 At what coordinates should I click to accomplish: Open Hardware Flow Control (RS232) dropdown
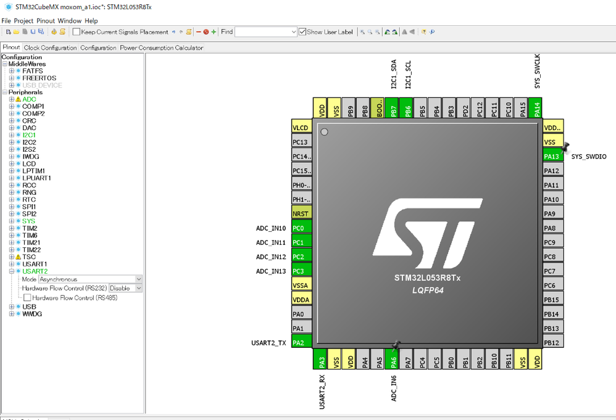(x=139, y=288)
